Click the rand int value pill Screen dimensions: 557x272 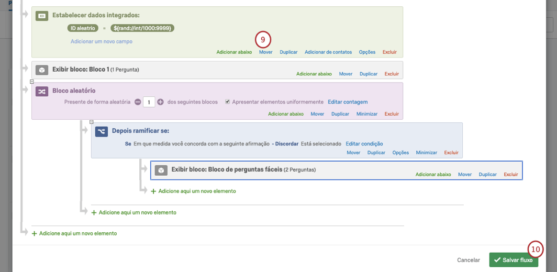(x=142, y=28)
